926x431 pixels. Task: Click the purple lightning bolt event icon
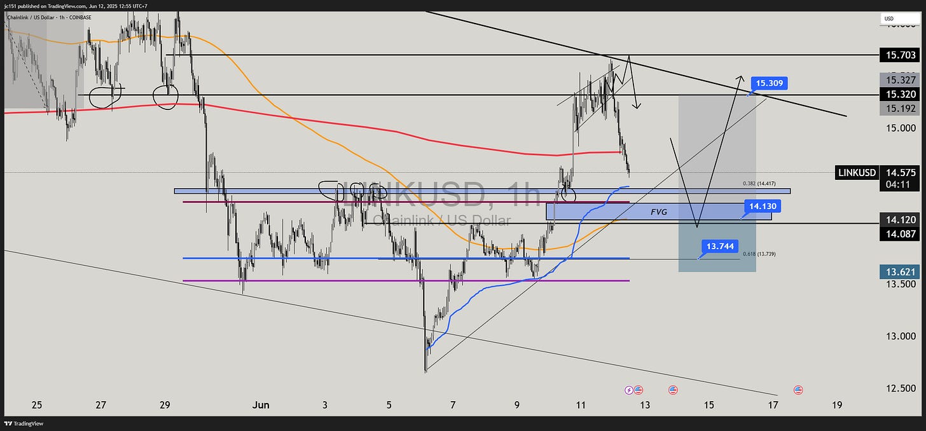pos(630,390)
